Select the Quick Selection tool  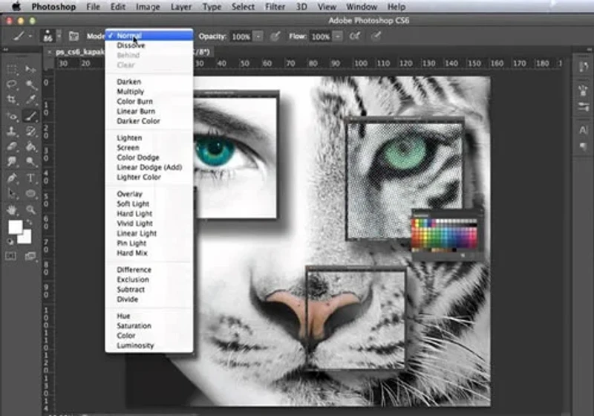[x=30, y=84]
